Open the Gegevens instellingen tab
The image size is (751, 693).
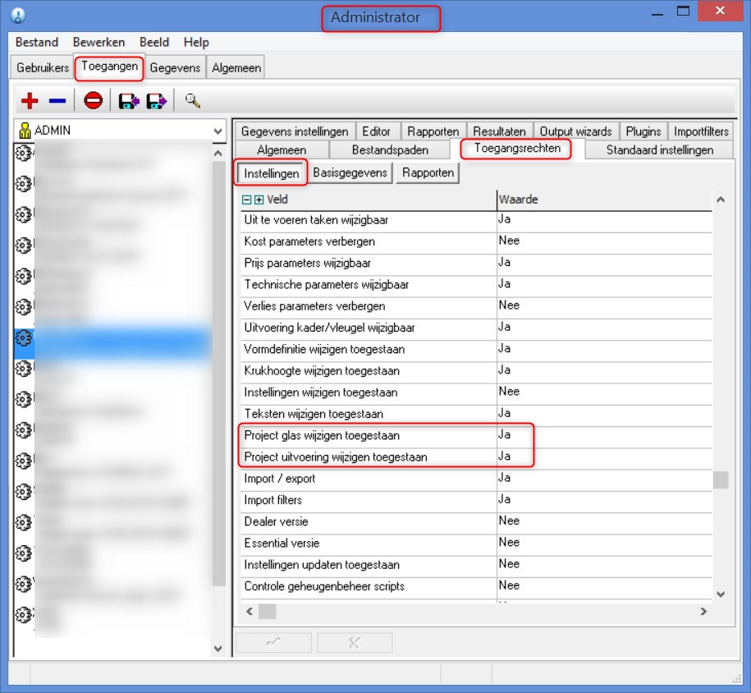point(295,131)
